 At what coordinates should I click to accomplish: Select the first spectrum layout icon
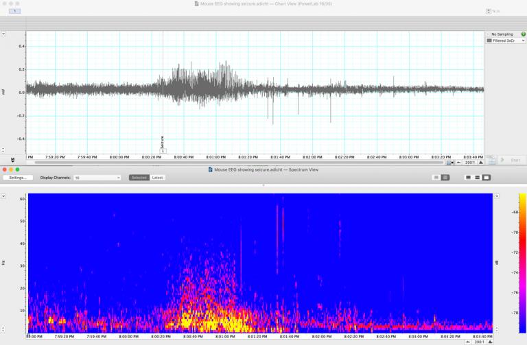(x=436, y=178)
